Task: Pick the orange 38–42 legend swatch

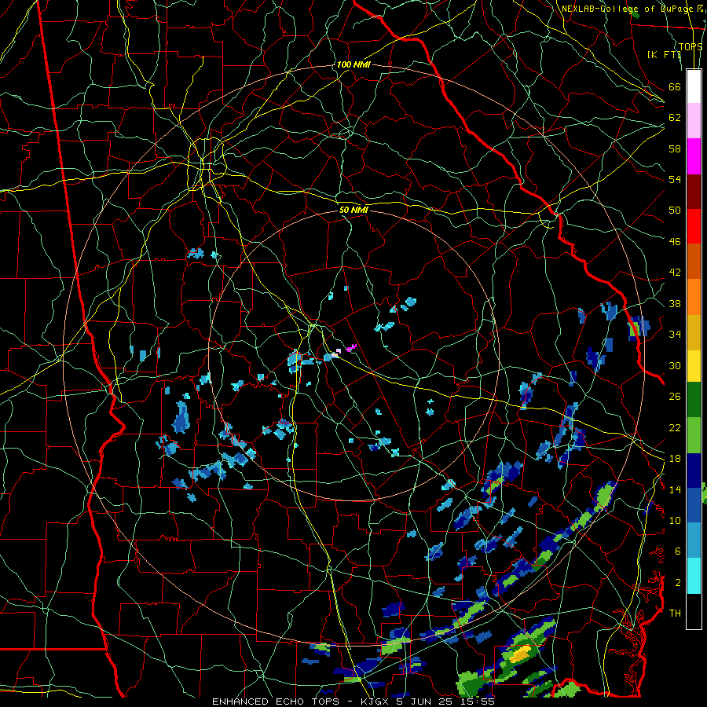Action: [x=694, y=296]
